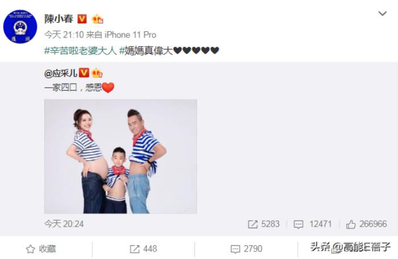Open the username 陳小春
Screen dimensions: 398x259
coord(59,19)
